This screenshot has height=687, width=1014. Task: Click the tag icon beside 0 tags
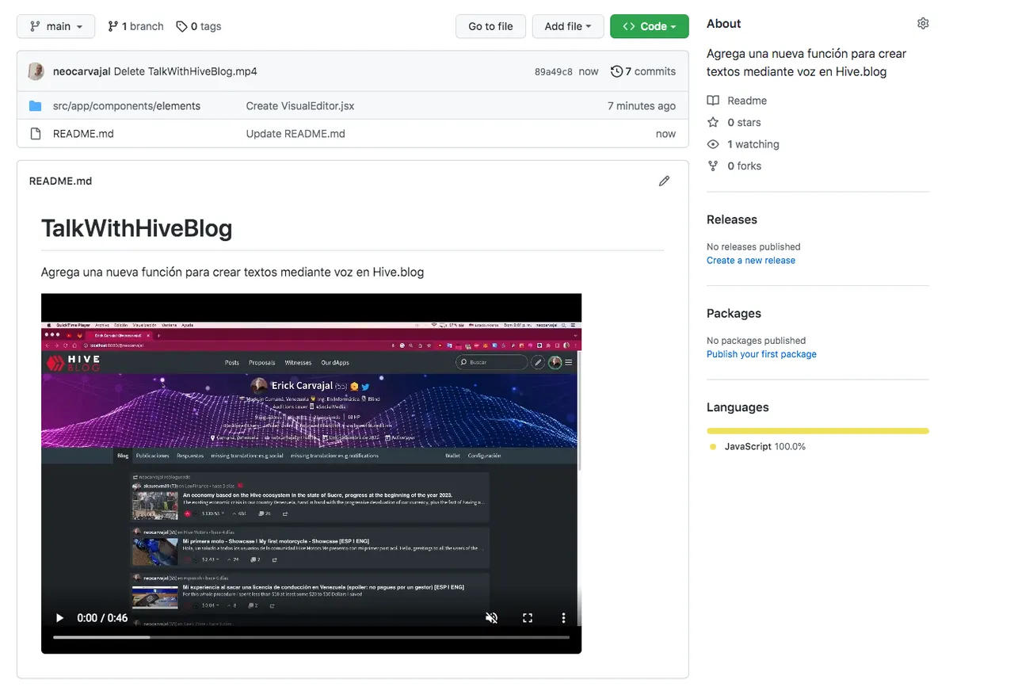181,26
